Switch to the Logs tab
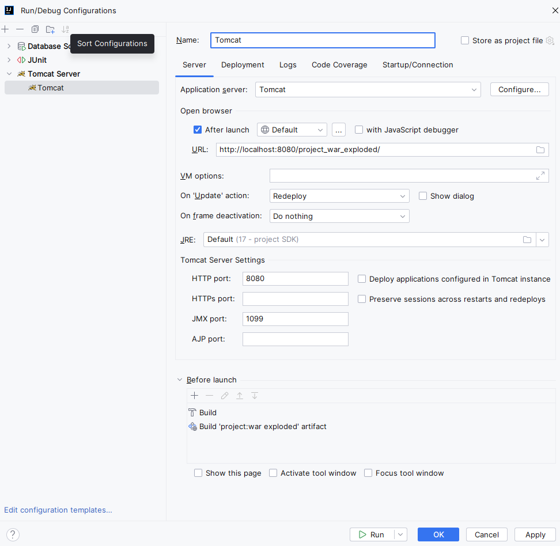This screenshot has height=546, width=560. (x=288, y=65)
